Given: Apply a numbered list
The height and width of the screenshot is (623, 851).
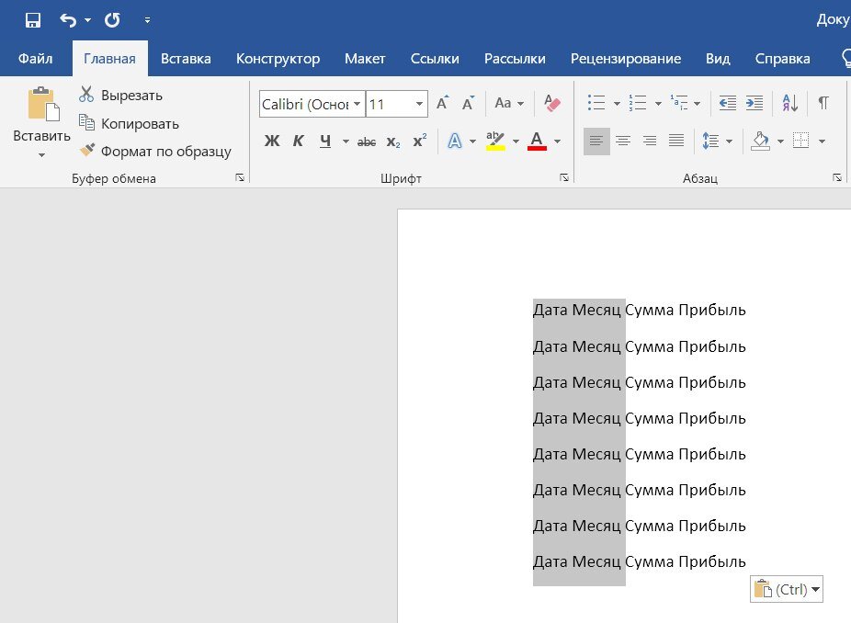Looking at the screenshot, I should 638,103.
